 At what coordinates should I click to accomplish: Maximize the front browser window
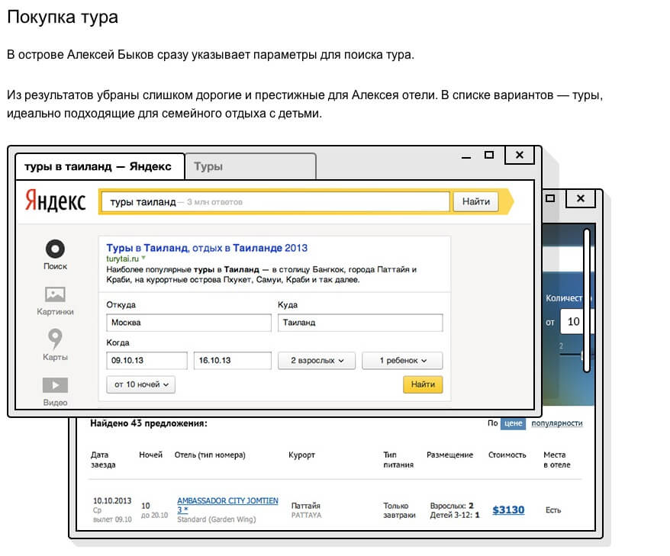pyautogui.click(x=489, y=155)
